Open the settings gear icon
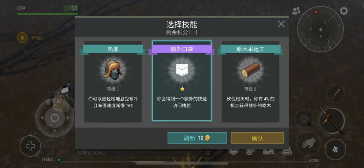This screenshot has width=364, height=168. point(344,11)
